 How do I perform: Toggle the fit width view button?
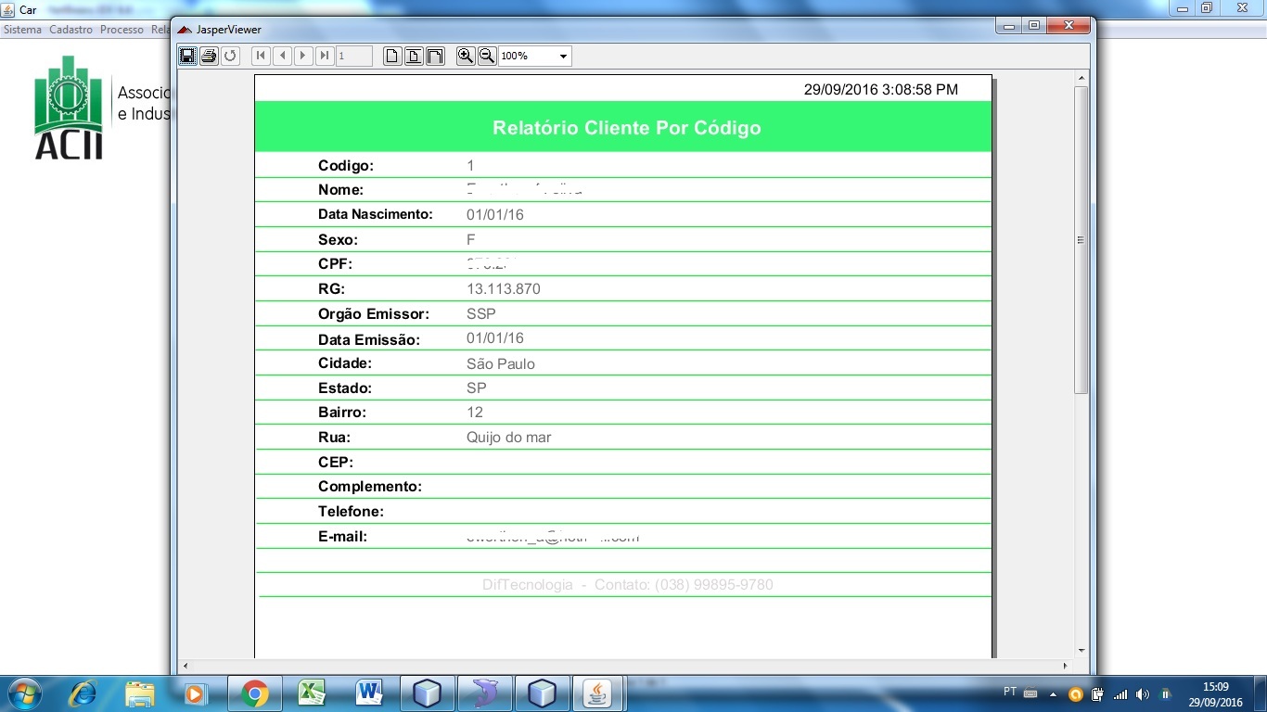435,56
